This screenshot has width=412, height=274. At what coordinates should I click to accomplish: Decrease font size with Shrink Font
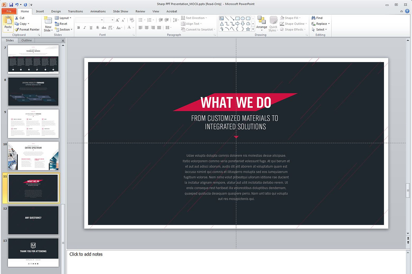(x=124, y=20)
